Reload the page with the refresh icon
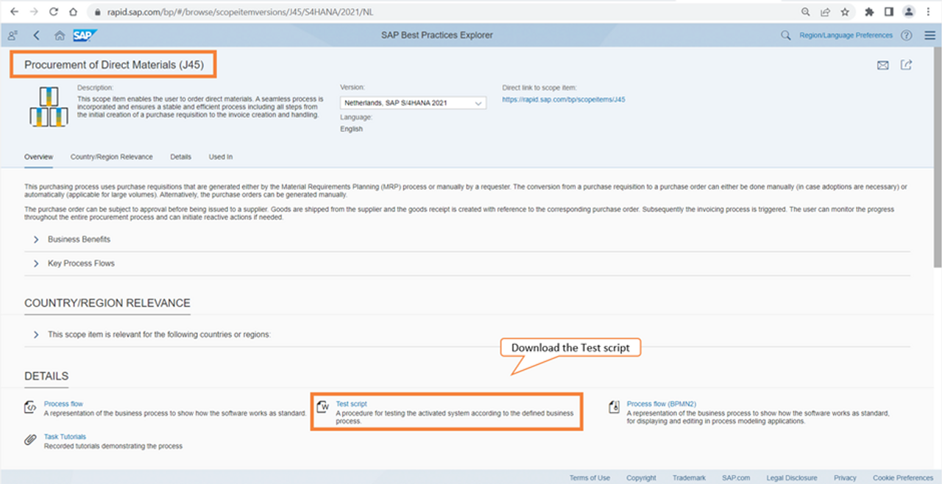The height and width of the screenshot is (484, 942). [x=53, y=12]
